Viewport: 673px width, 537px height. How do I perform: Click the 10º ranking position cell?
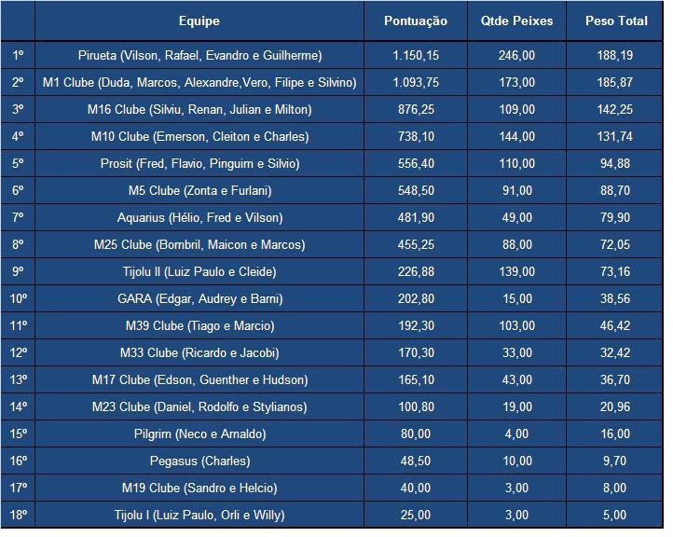coord(19,299)
